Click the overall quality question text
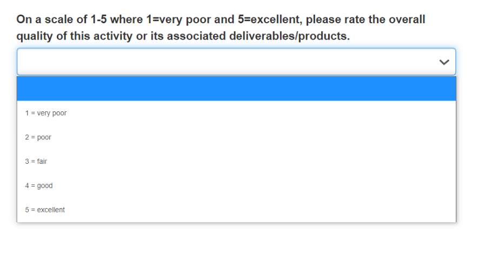This screenshot has width=478, height=253. [221, 28]
